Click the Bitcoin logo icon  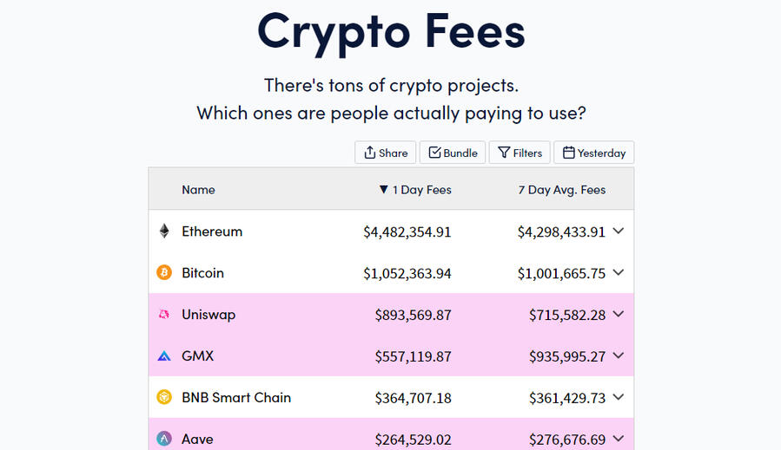coord(164,273)
